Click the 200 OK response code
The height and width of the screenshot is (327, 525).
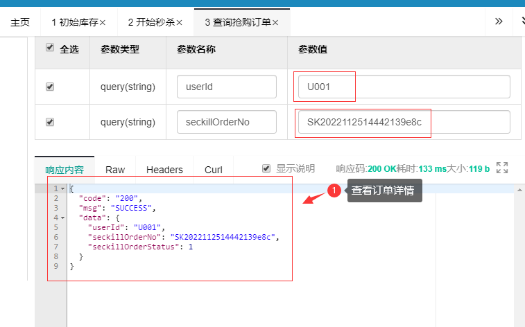382,169
